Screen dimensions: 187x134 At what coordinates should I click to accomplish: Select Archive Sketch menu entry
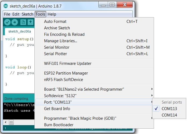click(94, 28)
